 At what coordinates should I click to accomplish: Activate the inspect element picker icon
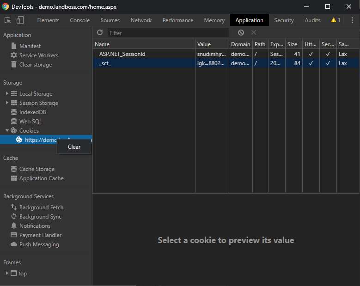point(7,20)
